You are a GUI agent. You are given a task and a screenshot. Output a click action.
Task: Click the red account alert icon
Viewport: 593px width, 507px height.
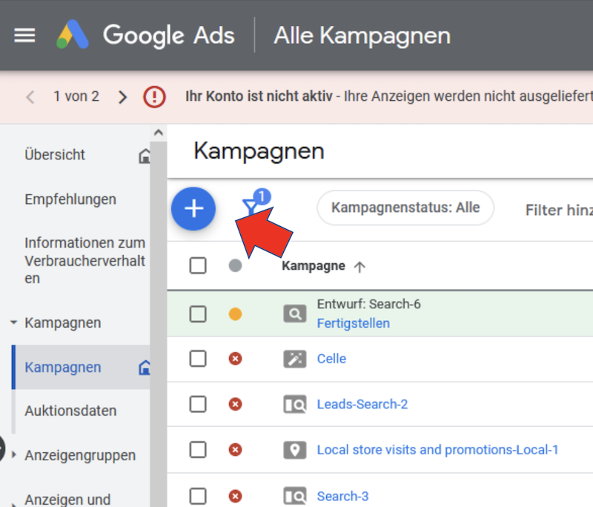pos(154,97)
